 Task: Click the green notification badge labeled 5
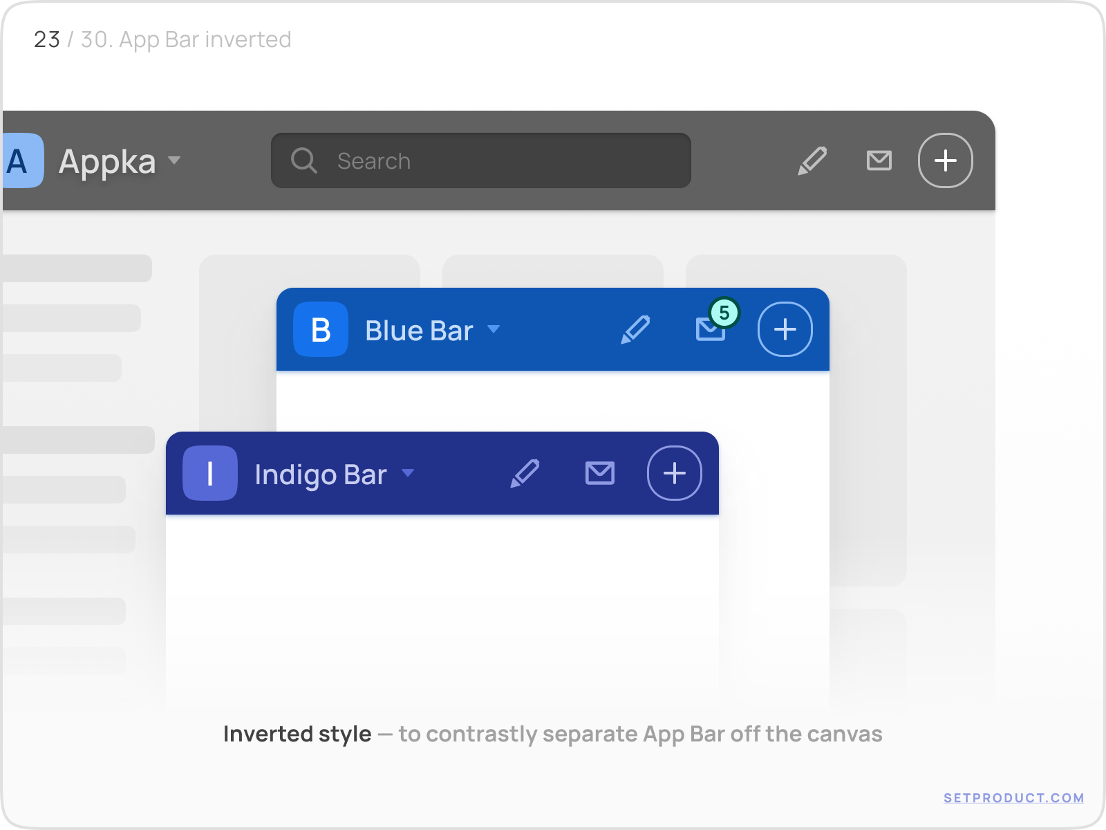[724, 313]
